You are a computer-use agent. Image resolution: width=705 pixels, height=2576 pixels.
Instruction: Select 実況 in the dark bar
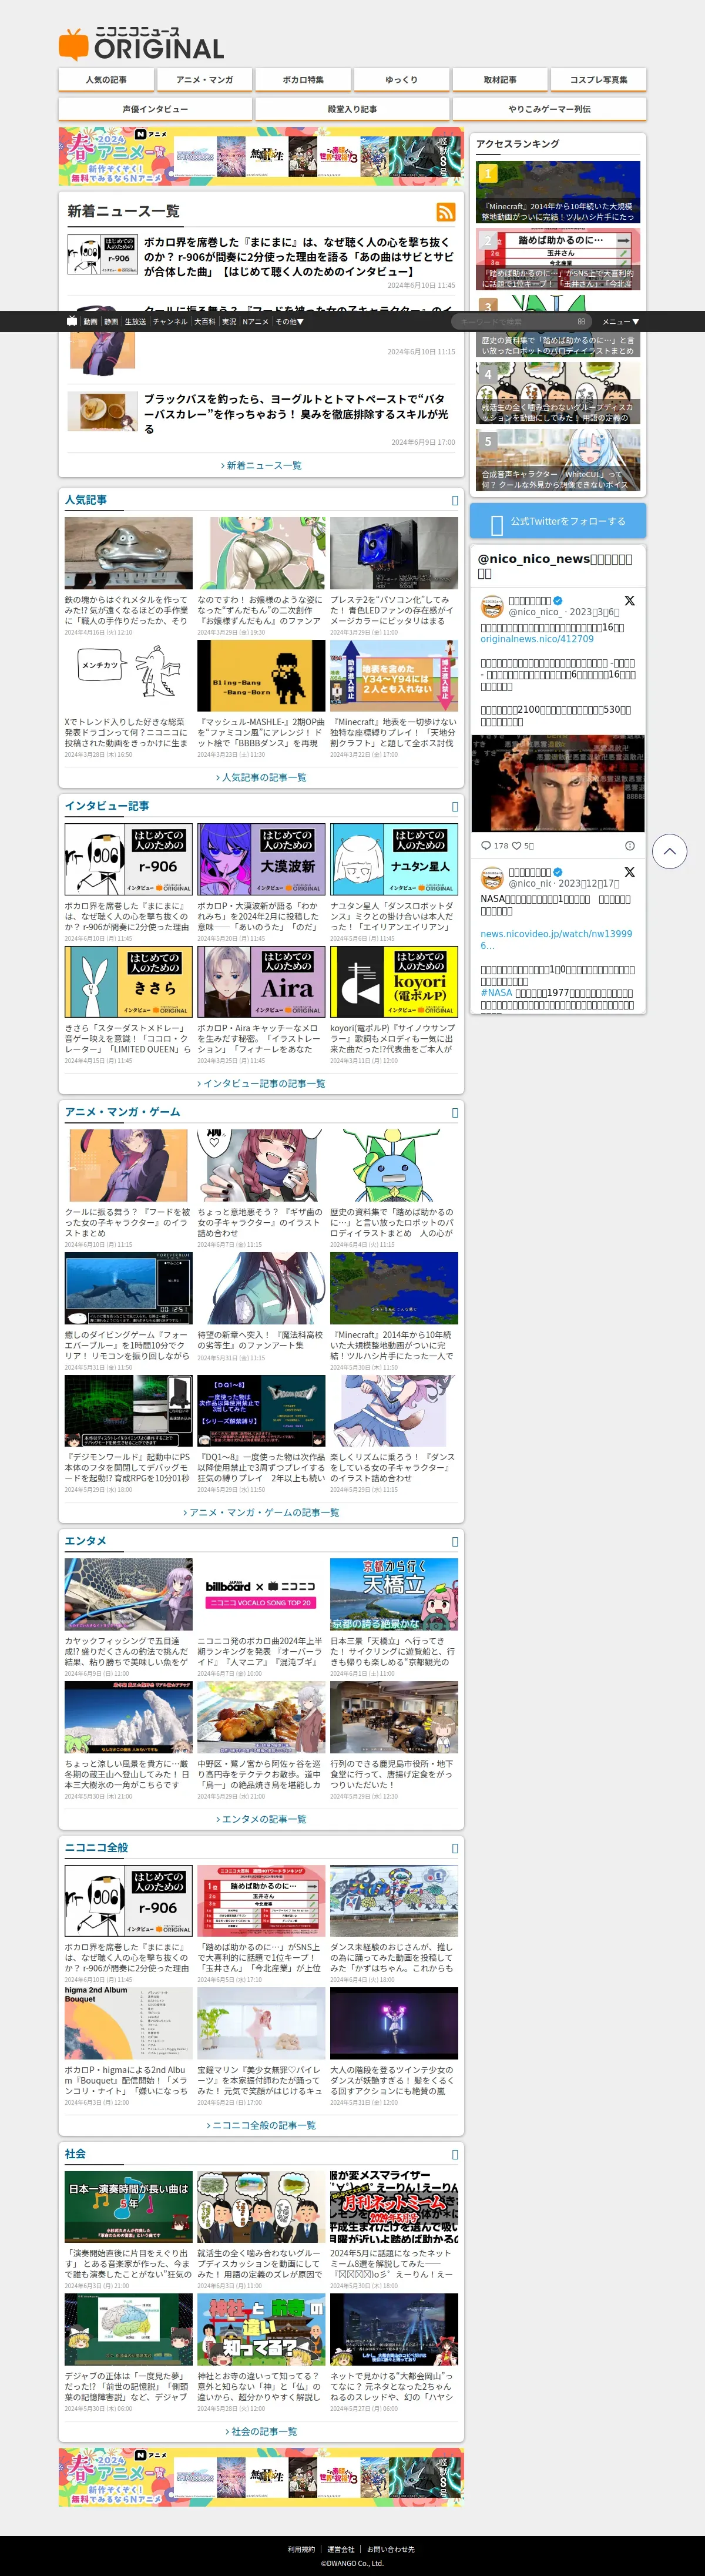point(229,322)
